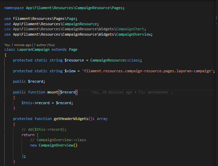The height and width of the screenshot is (166, 218).
Task: Click the class name 'LaporanCampaign'
Action: (x=33, y=50)
